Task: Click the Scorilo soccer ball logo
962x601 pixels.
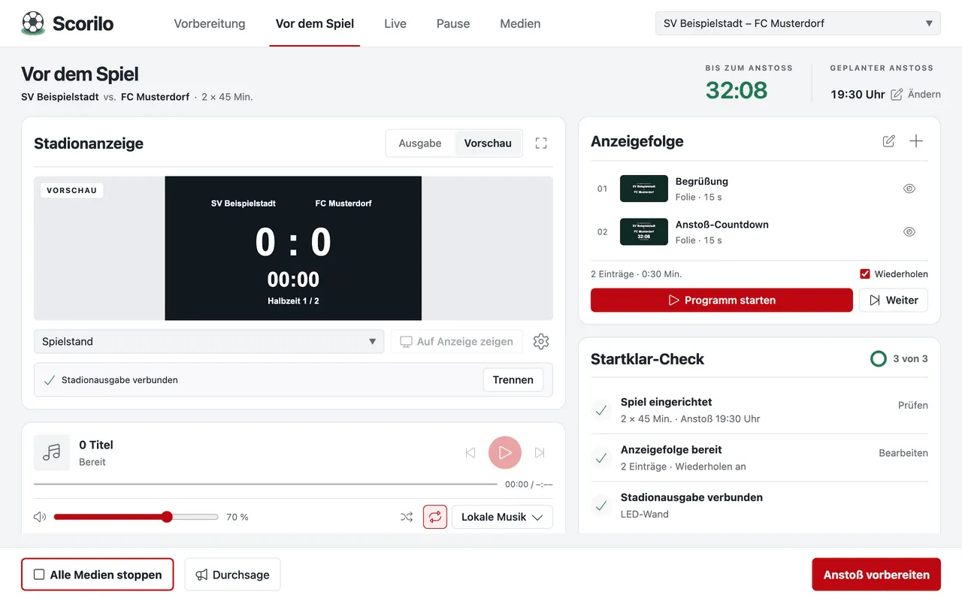Action: 33,23
